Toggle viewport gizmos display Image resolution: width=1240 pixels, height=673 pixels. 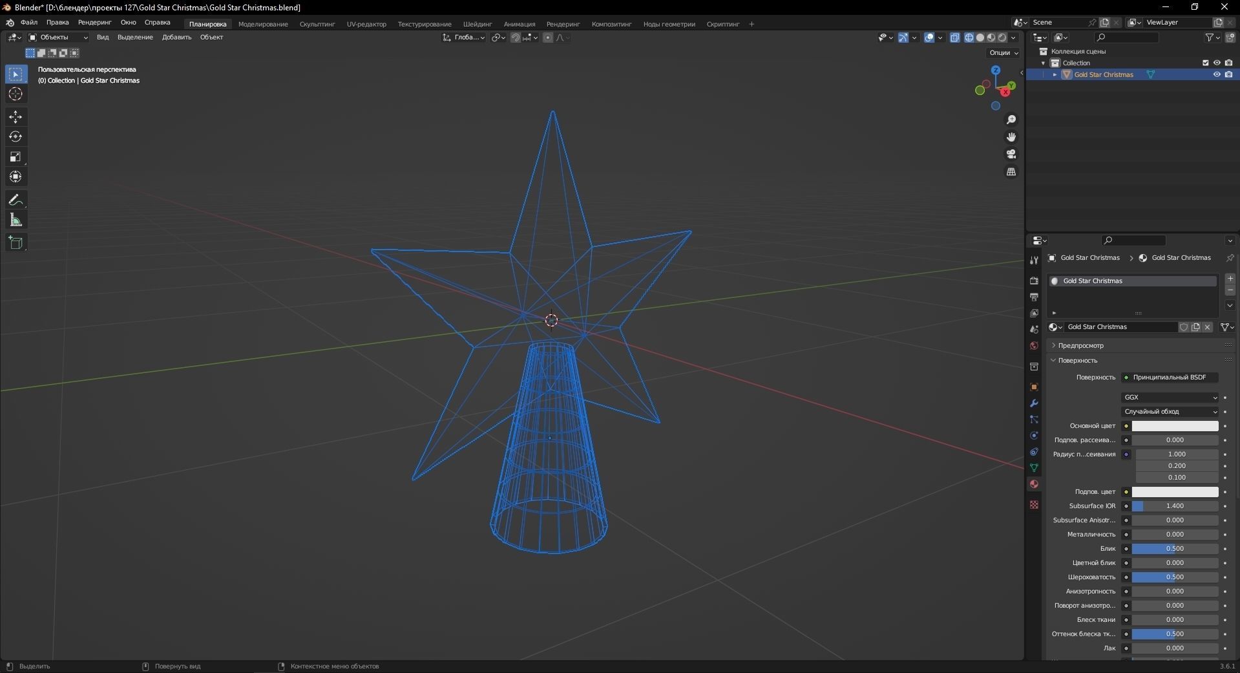[903, 37]
